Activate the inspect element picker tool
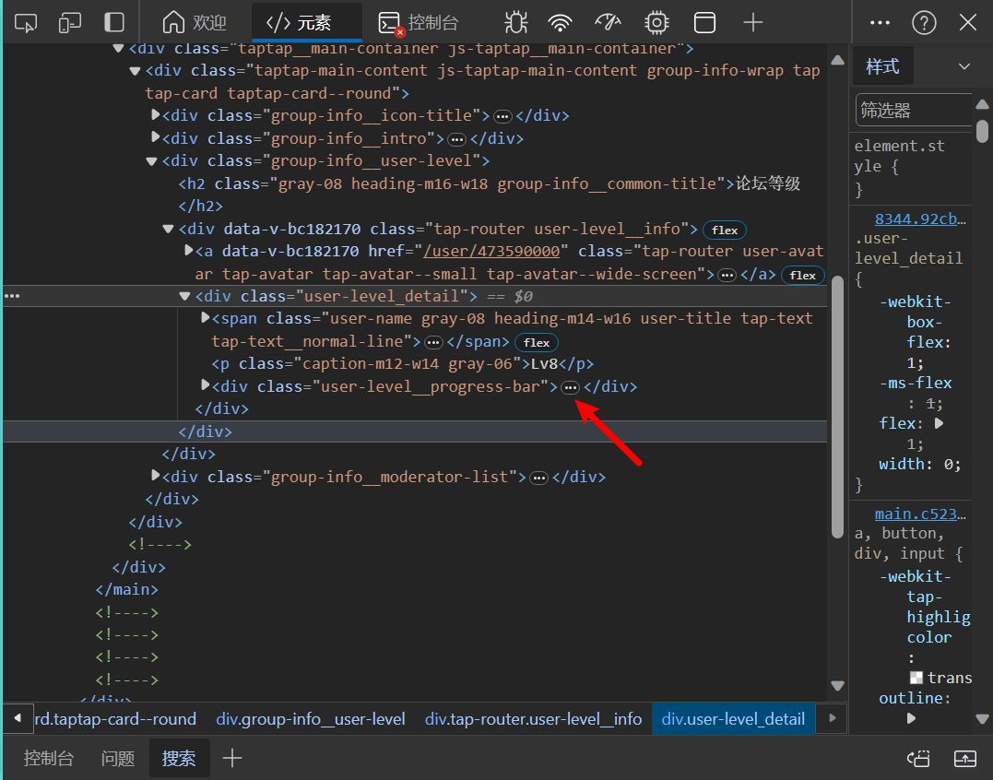The image size is (993, 780). pyautogui.click(x=25, y=23)
